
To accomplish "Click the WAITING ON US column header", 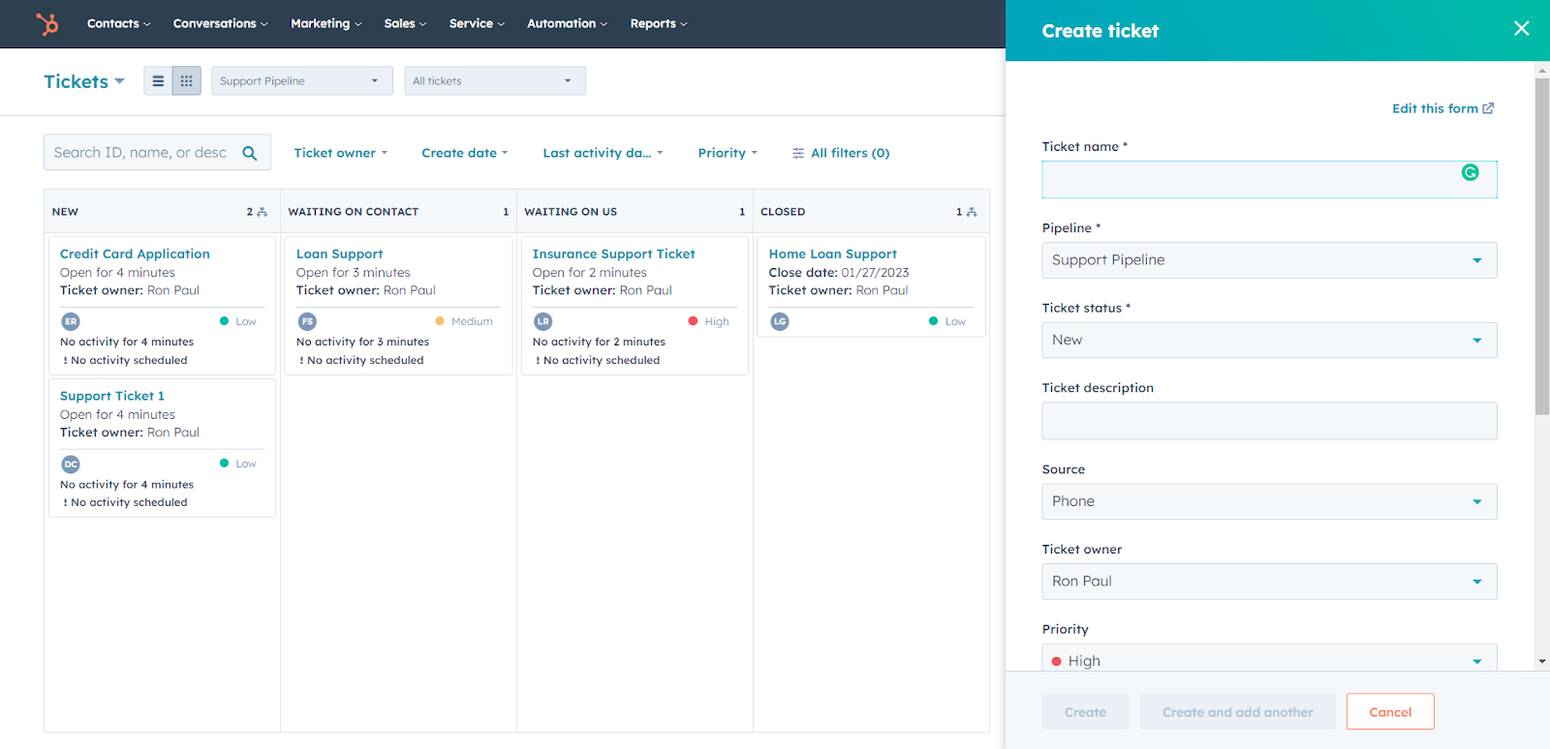I will (x=635, y=212).
